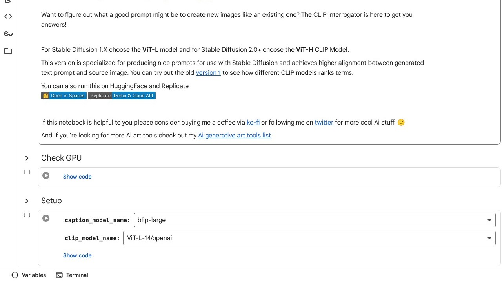Click the Open in Spaces badge

click(64, 96)
